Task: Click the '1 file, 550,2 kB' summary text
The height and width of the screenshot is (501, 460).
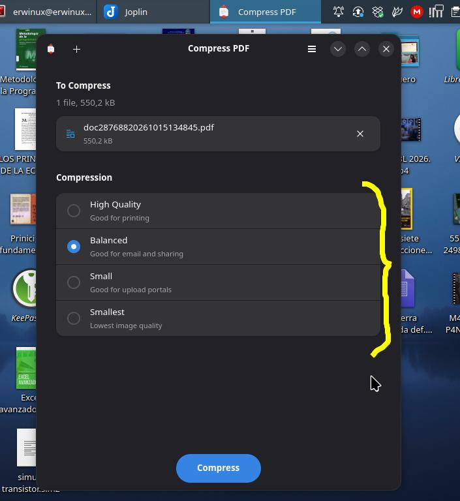Action: pyautogui.click(x=85, y=103)
